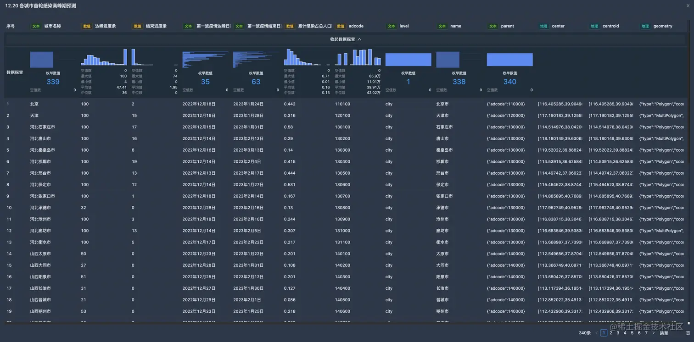Click the 结束进度条 histogram chart

(x=155, y=57)
